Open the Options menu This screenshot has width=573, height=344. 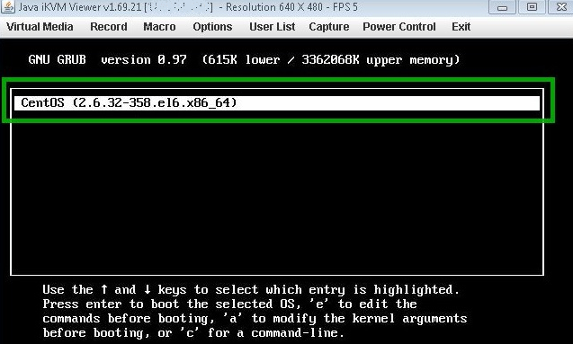[x=212, y=27]
